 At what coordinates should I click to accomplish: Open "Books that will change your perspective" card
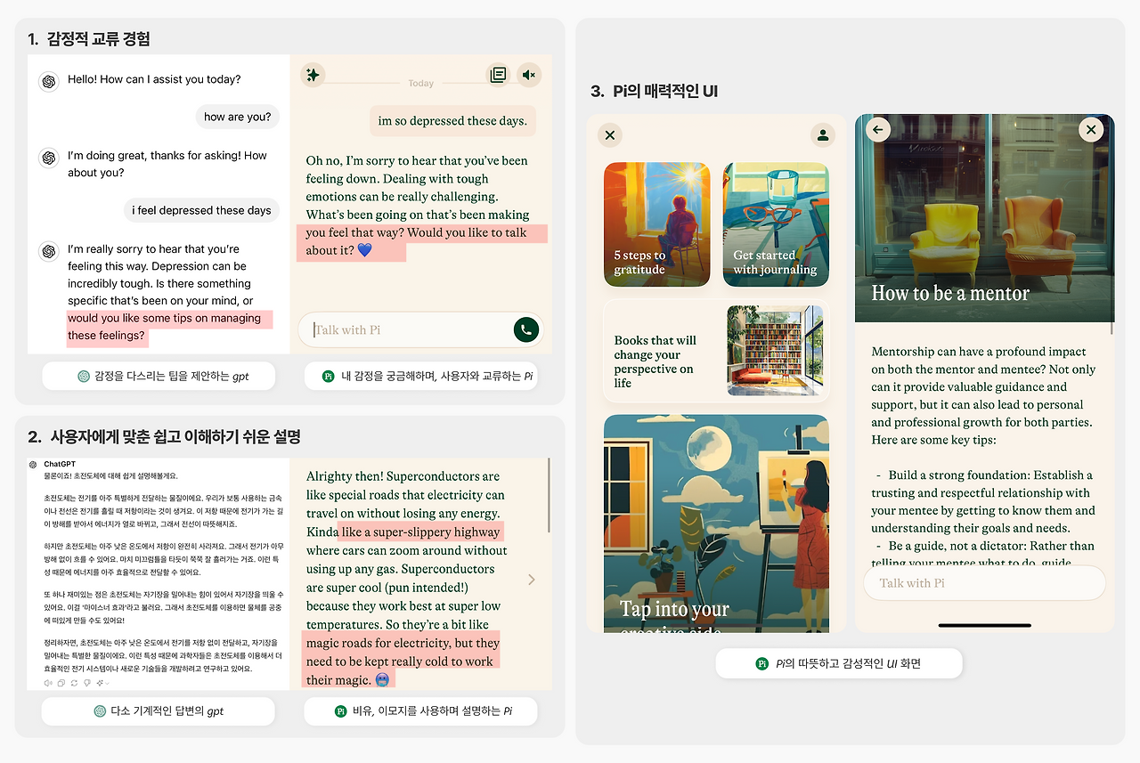716,351
